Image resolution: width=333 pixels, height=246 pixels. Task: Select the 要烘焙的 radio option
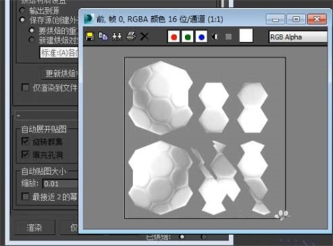32,30
